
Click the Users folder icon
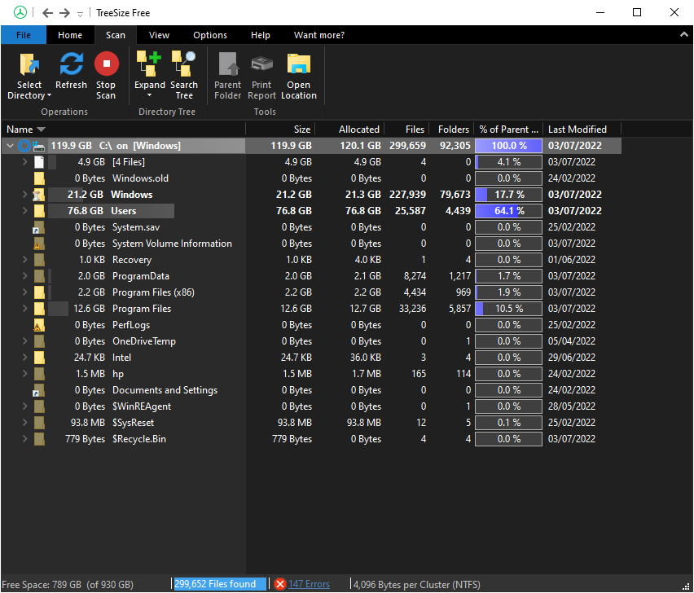coord(39,211)
